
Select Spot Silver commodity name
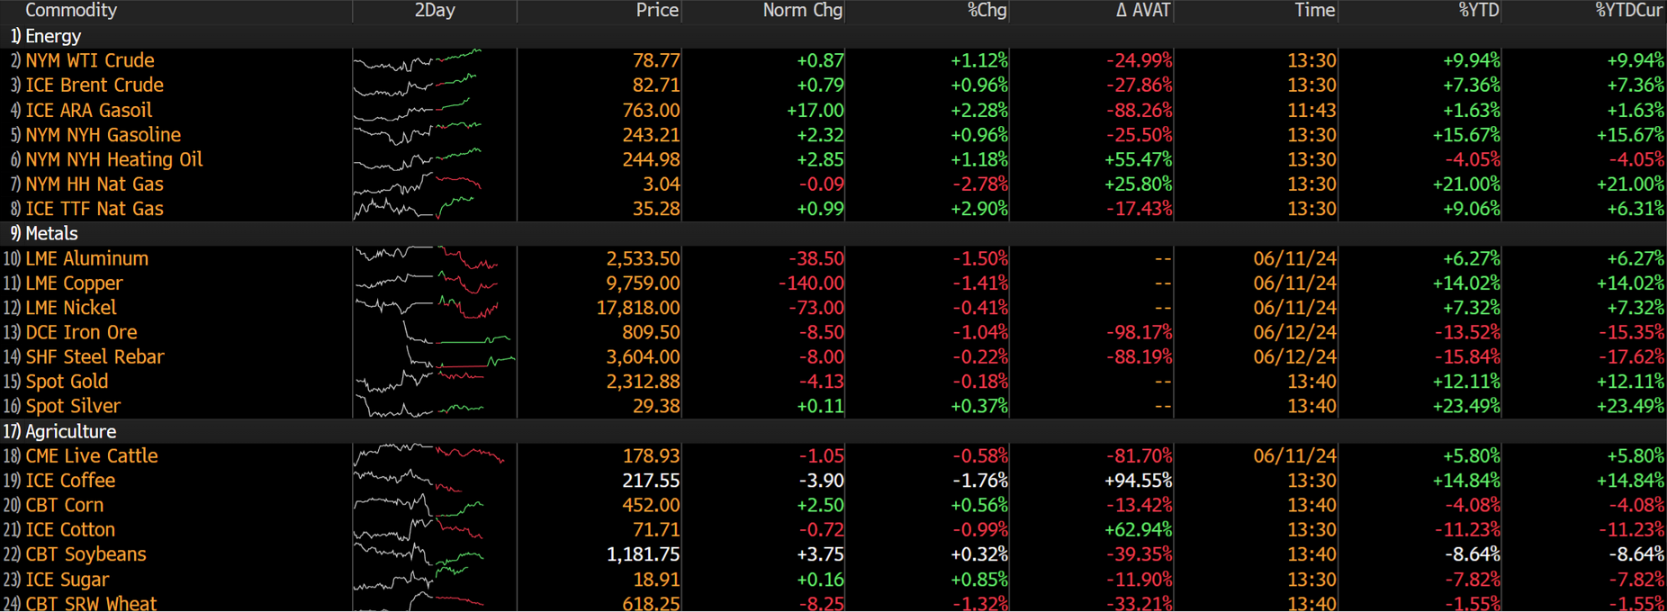pos(73,406)
